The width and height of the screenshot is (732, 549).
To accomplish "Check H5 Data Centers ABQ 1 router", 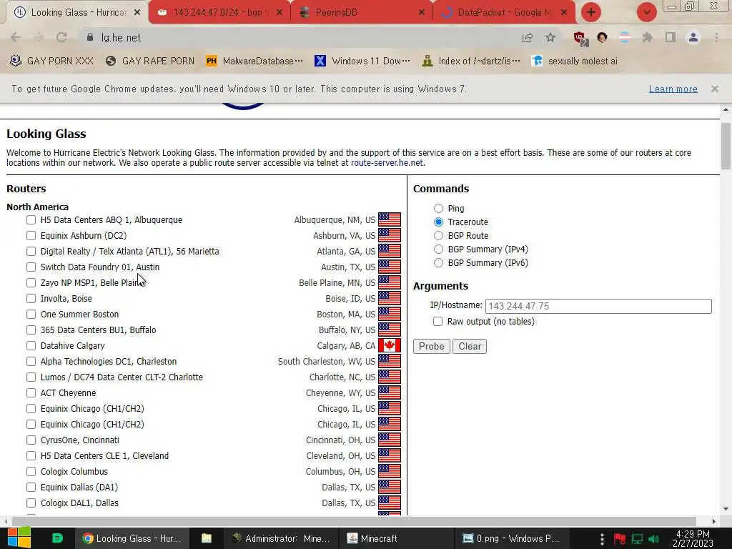I will [x=31, y=219].
